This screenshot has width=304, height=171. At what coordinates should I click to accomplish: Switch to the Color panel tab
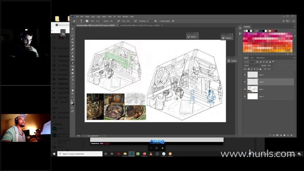pyautogui.click(x=252, y=58)
